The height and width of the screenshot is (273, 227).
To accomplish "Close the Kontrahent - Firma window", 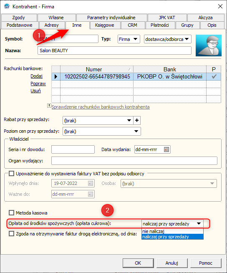I will tap(220, 6).
